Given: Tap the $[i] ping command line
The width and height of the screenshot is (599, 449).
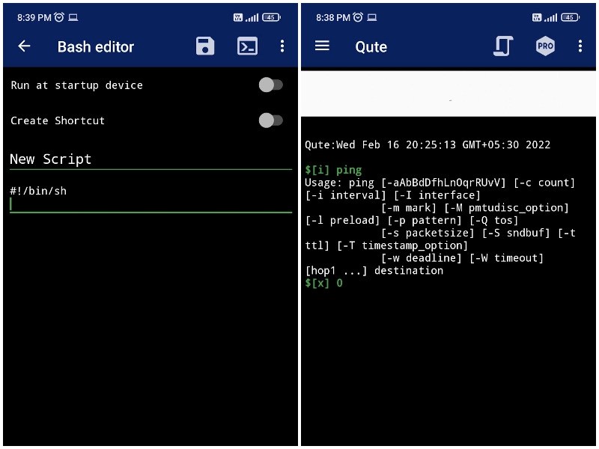Looking at the screenshot, I should 333,170.
